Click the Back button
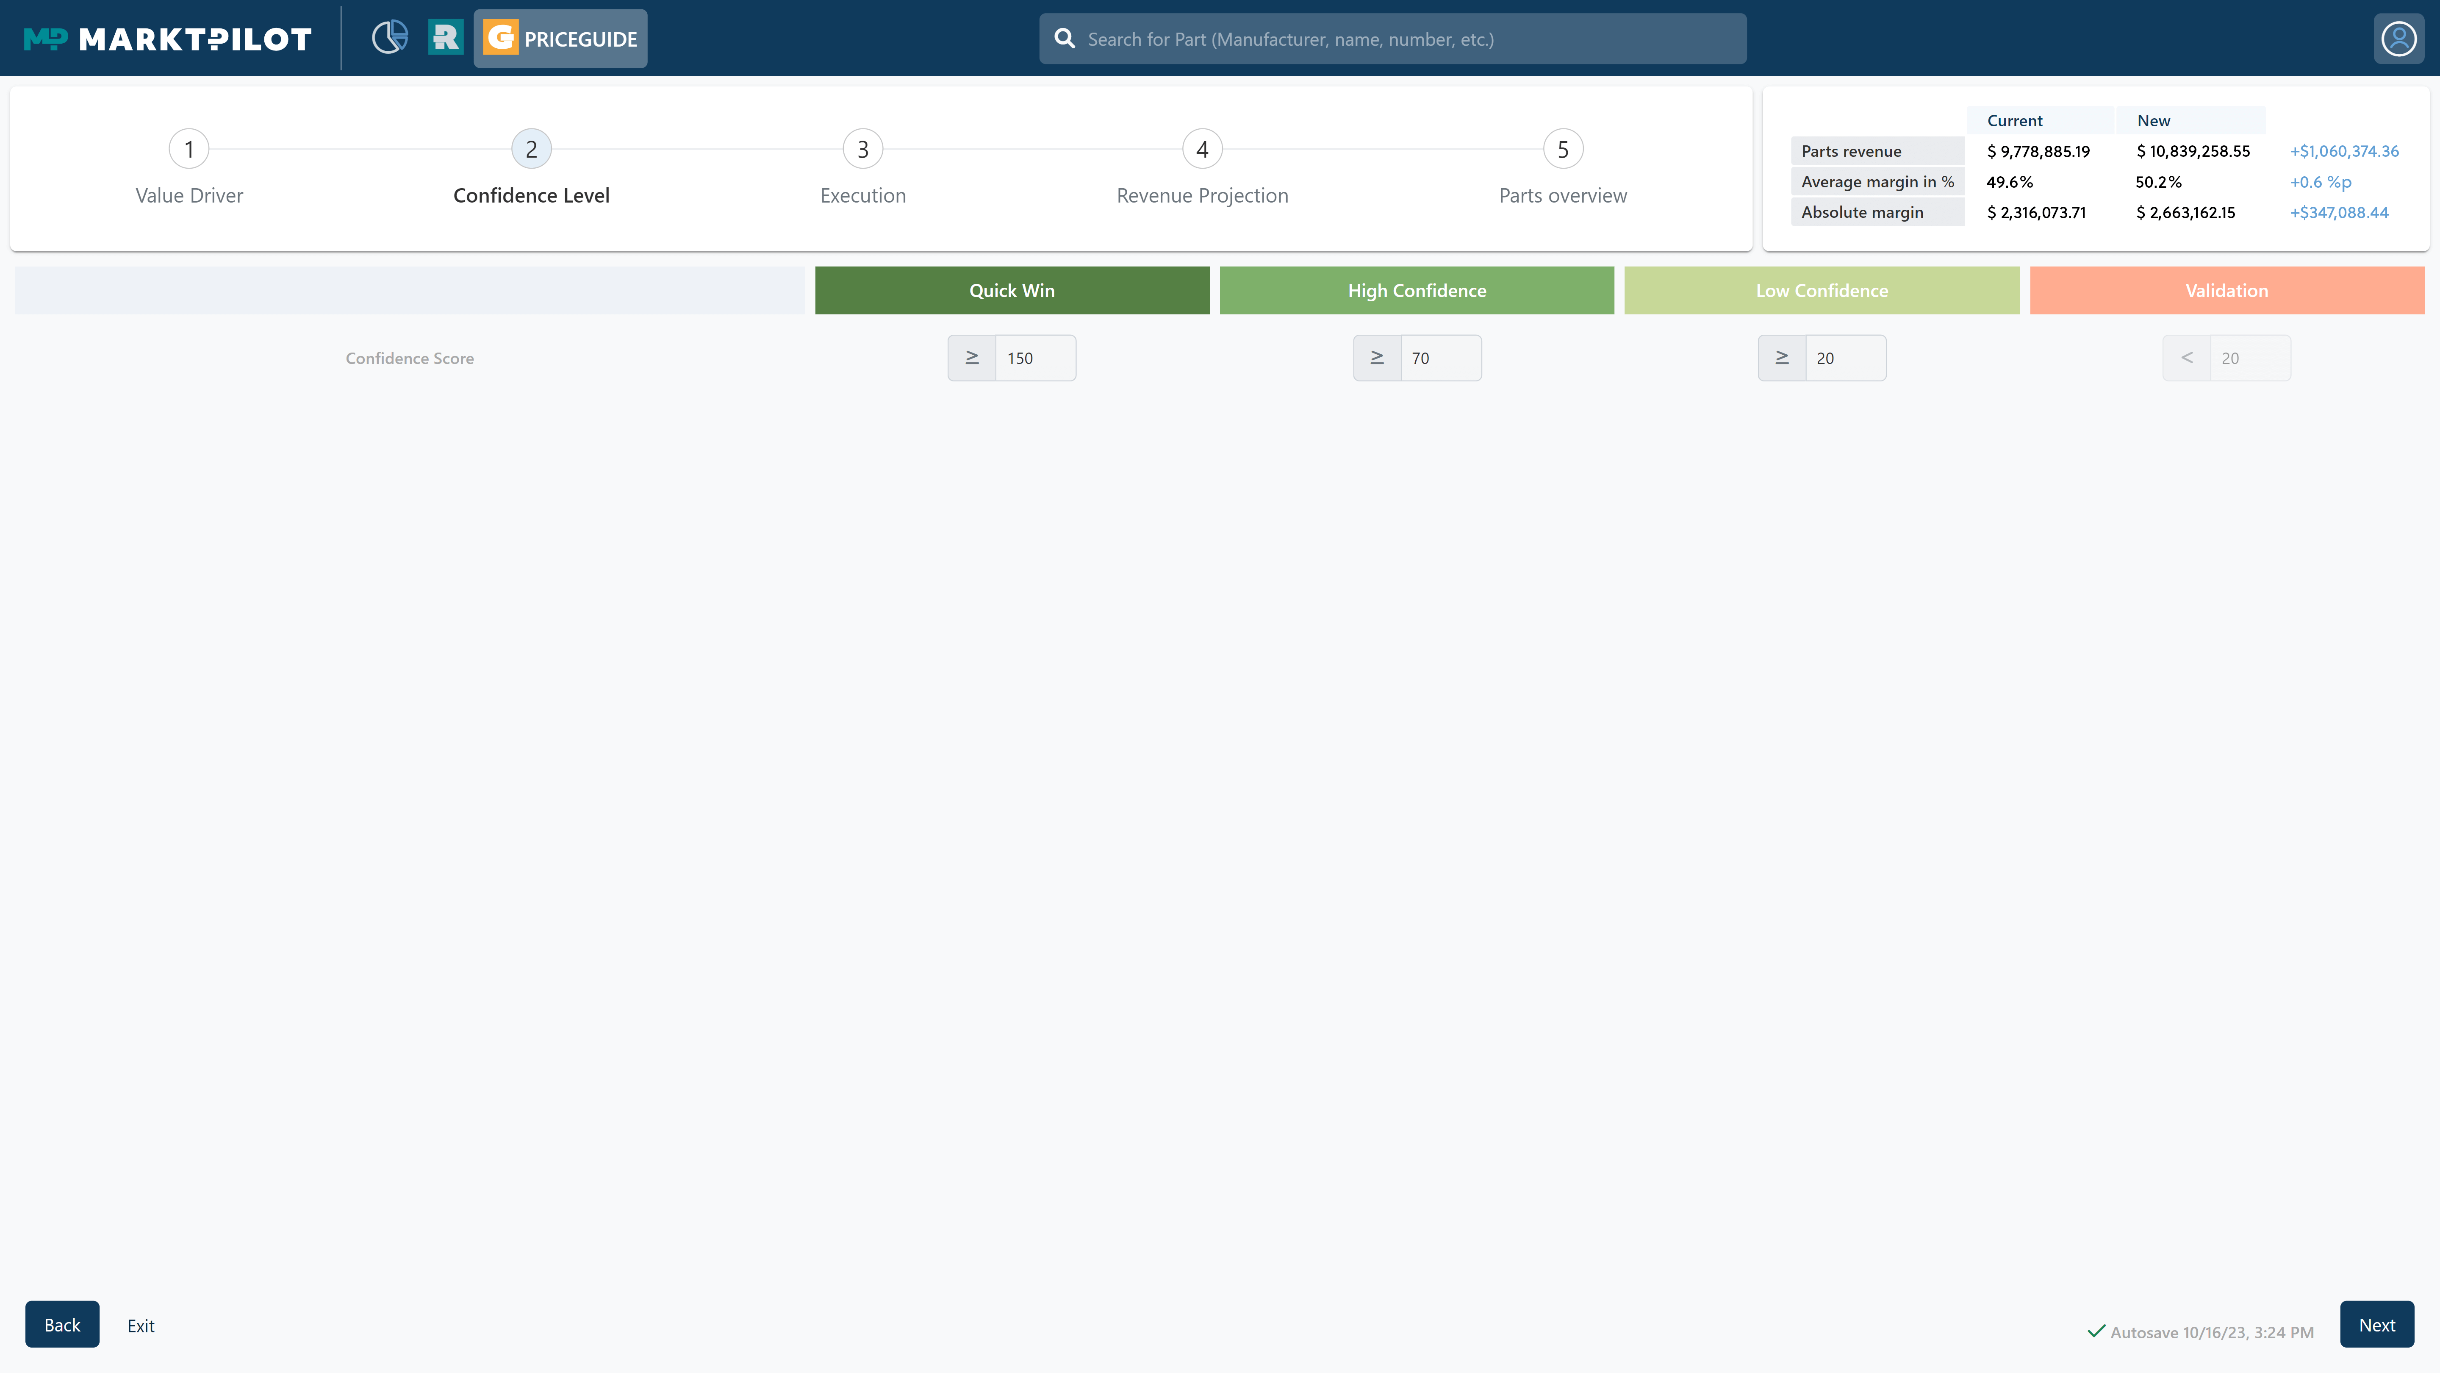Screen dimensions: 2440x1373 (62, 1324)
